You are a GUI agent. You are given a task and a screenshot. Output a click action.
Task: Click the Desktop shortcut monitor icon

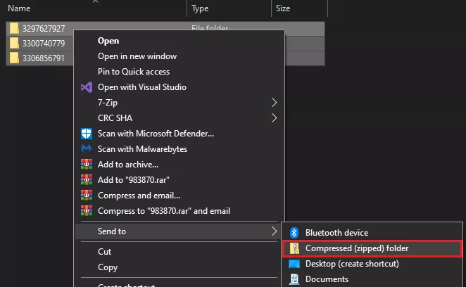tap(294, 264)
